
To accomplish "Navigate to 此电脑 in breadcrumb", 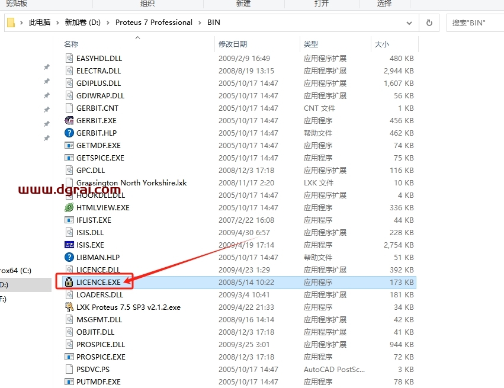I will (x=40, y=22).
